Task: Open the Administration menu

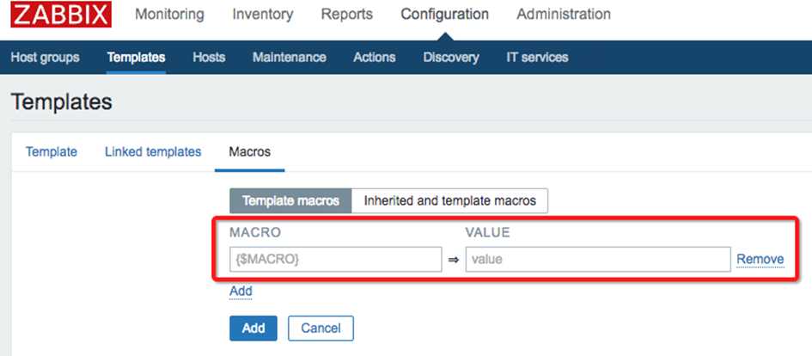Action: coord(564,14)
